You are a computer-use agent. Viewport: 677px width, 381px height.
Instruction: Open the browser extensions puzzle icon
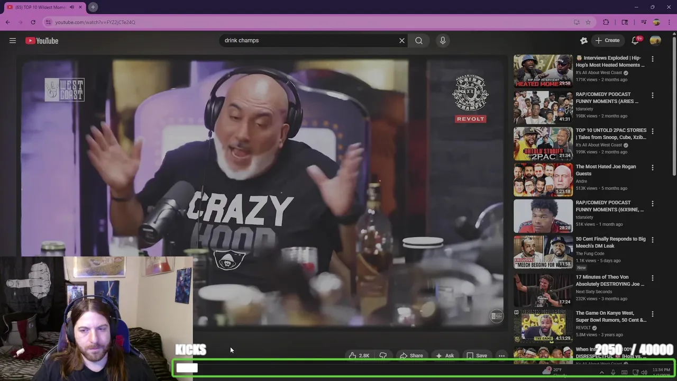[x=606, y=22]
